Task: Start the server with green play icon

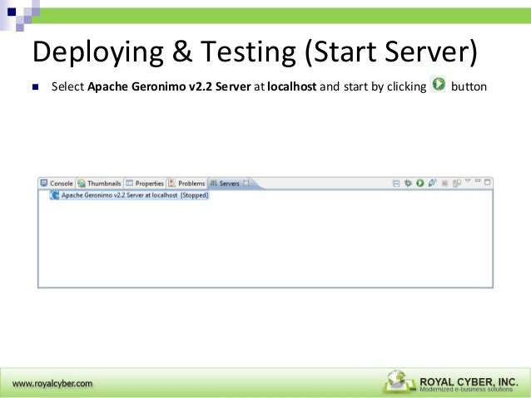Action: (420, 183)
